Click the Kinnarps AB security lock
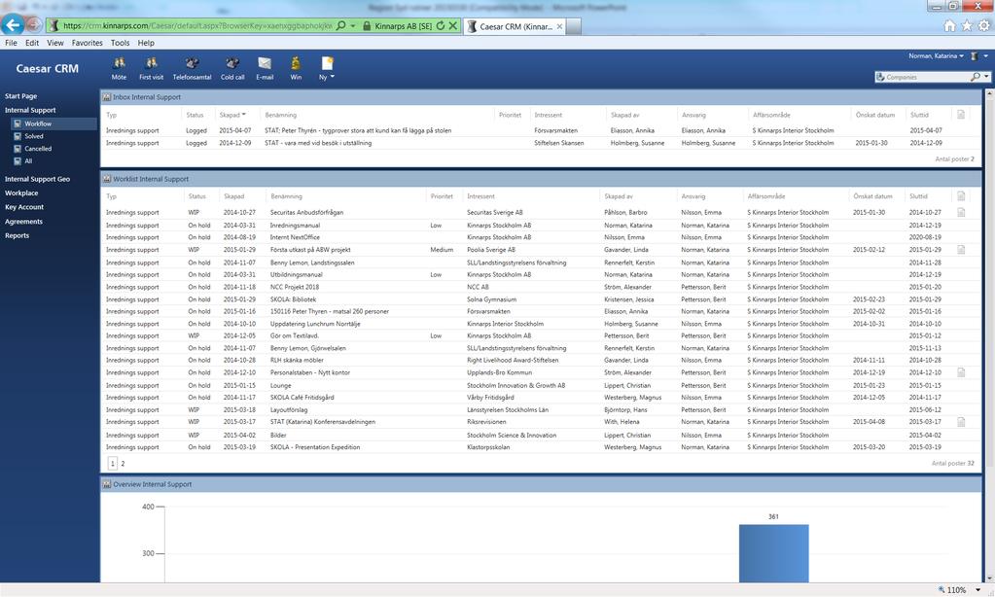The height and width of the screenshot is (597, 995). 367,26
